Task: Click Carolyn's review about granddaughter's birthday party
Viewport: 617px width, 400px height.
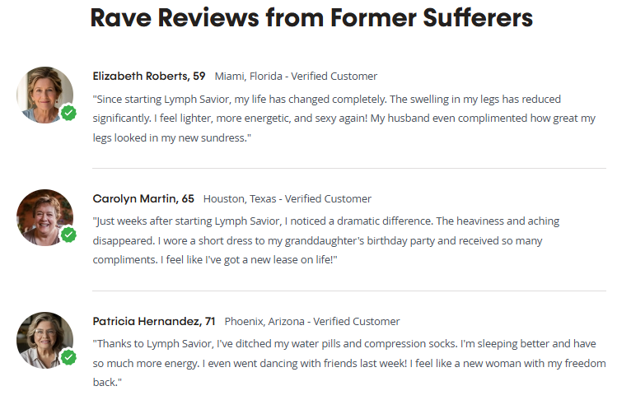Action: (x=326, y=240)
